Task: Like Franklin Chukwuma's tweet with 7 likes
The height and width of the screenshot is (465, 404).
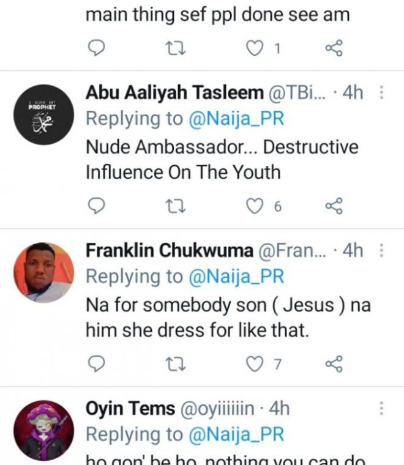Action: (253, 365)
